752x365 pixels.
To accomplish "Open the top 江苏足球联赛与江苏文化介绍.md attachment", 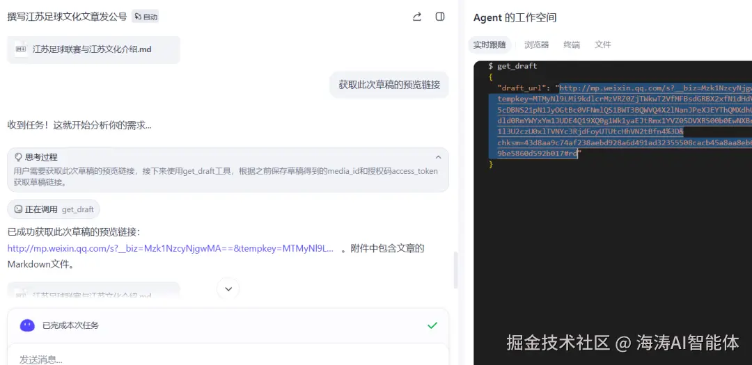I will (93, 49).
